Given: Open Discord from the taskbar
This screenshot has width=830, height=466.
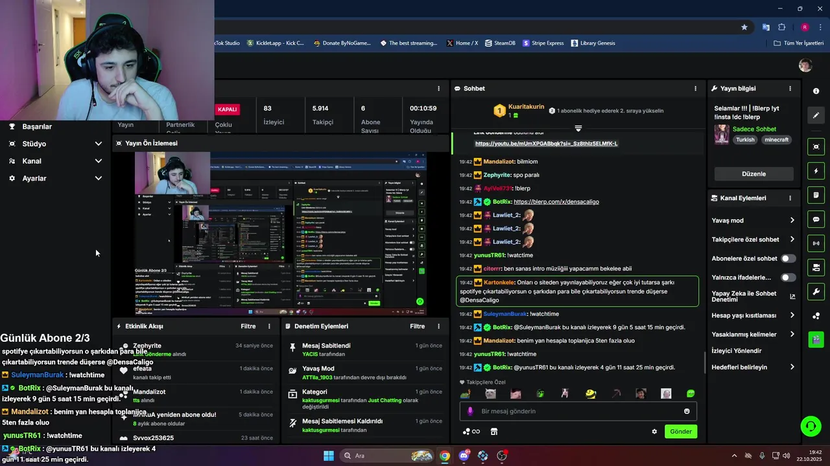Looking at the screenshot, I should [x=464, y=456].
